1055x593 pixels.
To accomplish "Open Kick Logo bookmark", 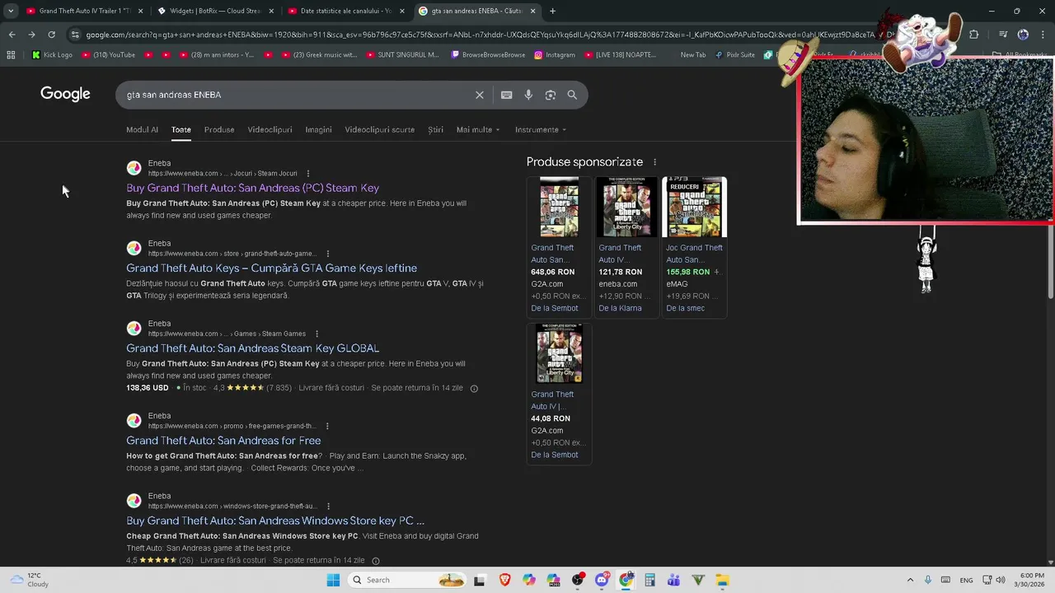I will point(51,54).
